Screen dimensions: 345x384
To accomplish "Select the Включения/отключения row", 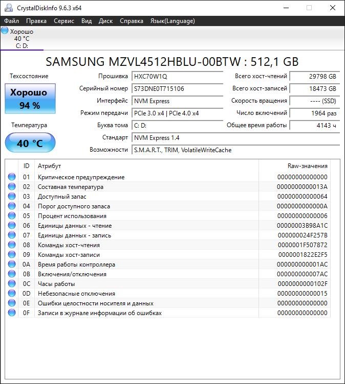I will (168, 274).
